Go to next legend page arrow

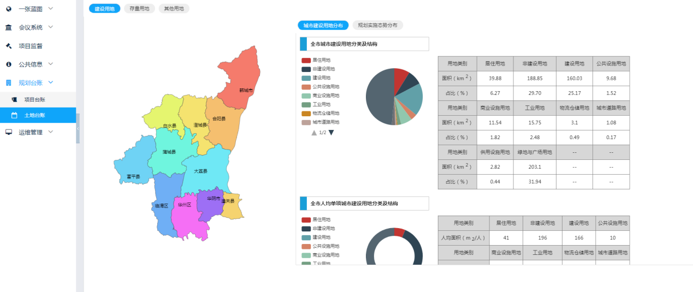[x=331, y=133]
